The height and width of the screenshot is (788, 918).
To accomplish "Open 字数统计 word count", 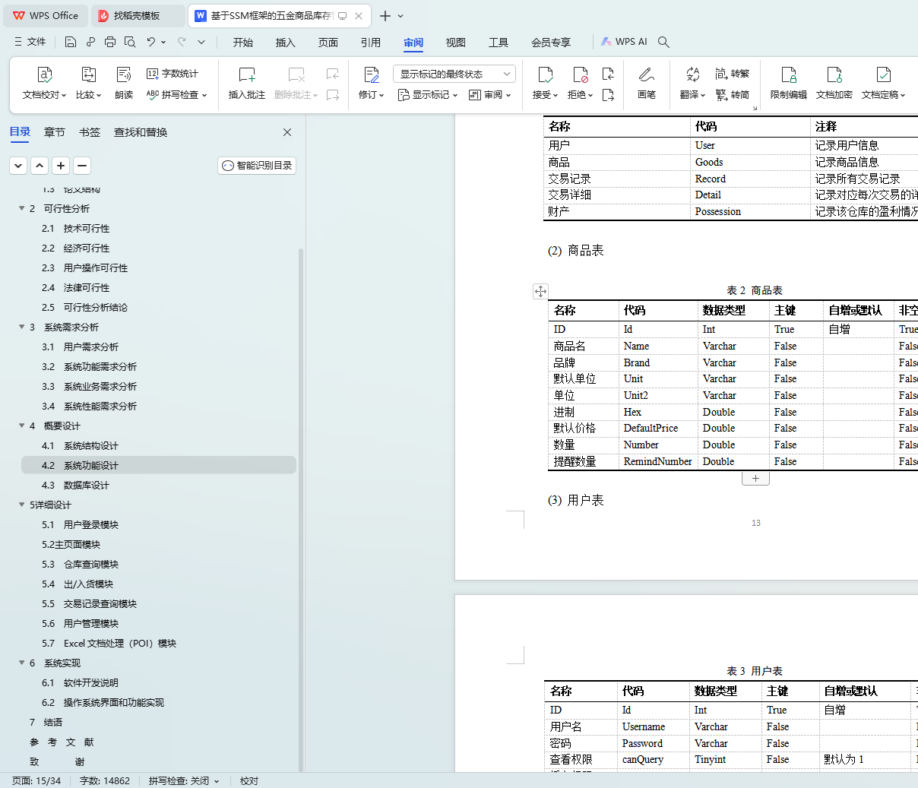I will point(173,74).
